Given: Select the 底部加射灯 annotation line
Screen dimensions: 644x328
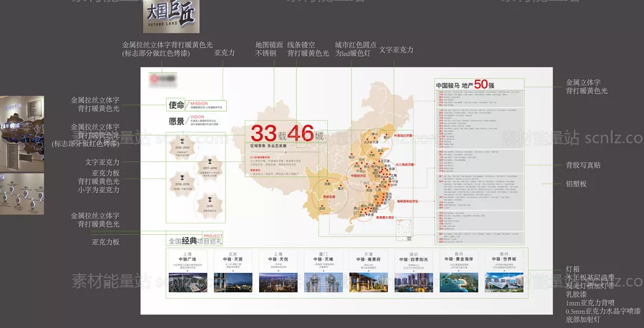Looking at the screenshot, I should tap(582, 319).
